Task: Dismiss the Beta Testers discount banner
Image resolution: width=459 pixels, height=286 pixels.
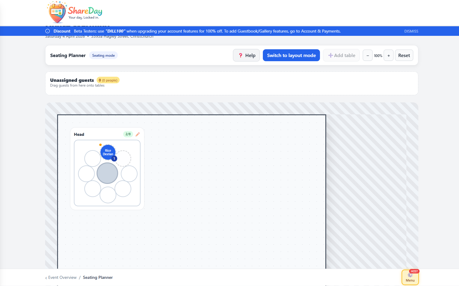Action: coord(411,31)
